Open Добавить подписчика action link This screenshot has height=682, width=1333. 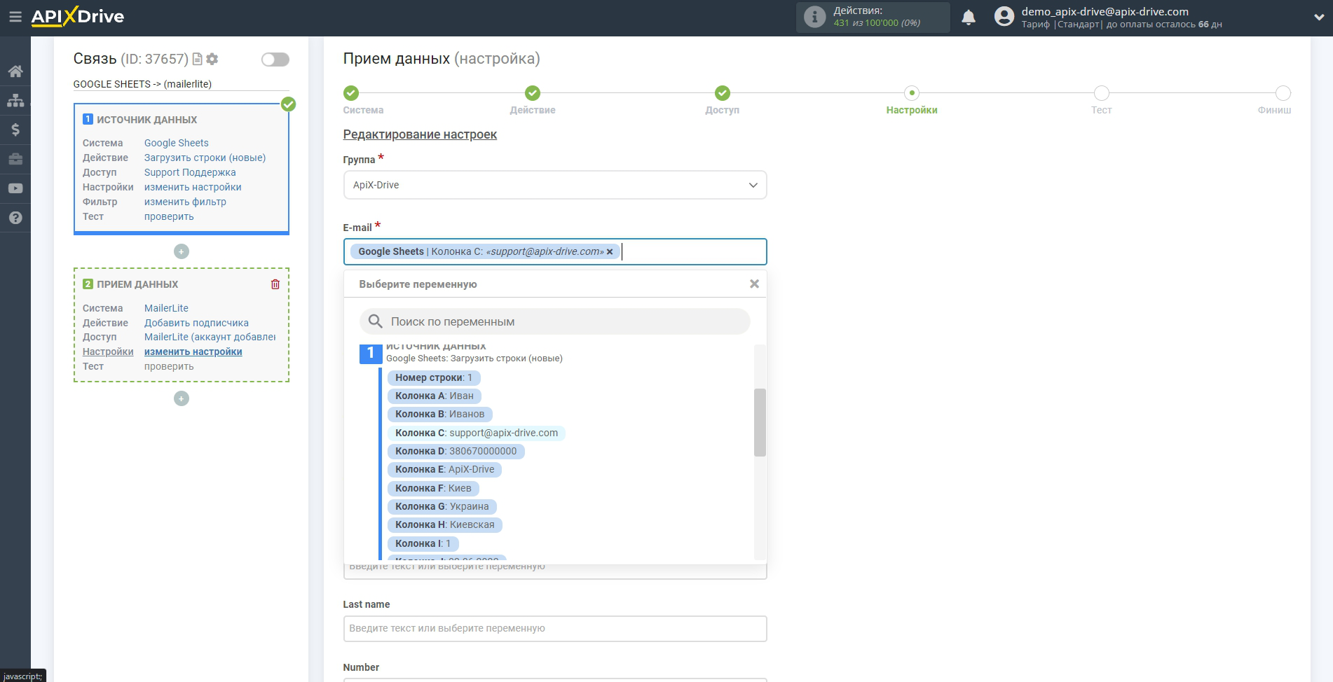(x=196, y=323)
